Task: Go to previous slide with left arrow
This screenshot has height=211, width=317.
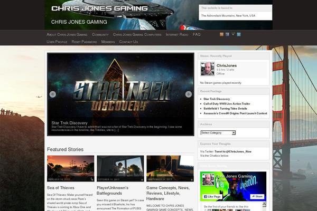Action: tap(53, 94)
